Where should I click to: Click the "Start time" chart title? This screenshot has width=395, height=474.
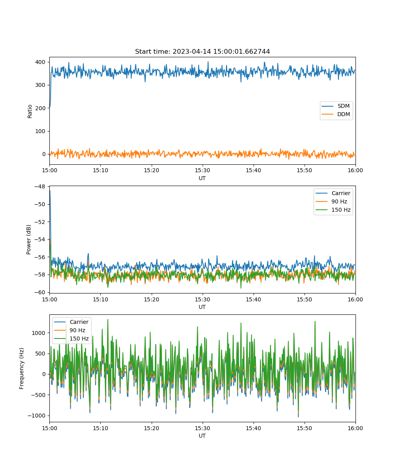click(202, 52)
